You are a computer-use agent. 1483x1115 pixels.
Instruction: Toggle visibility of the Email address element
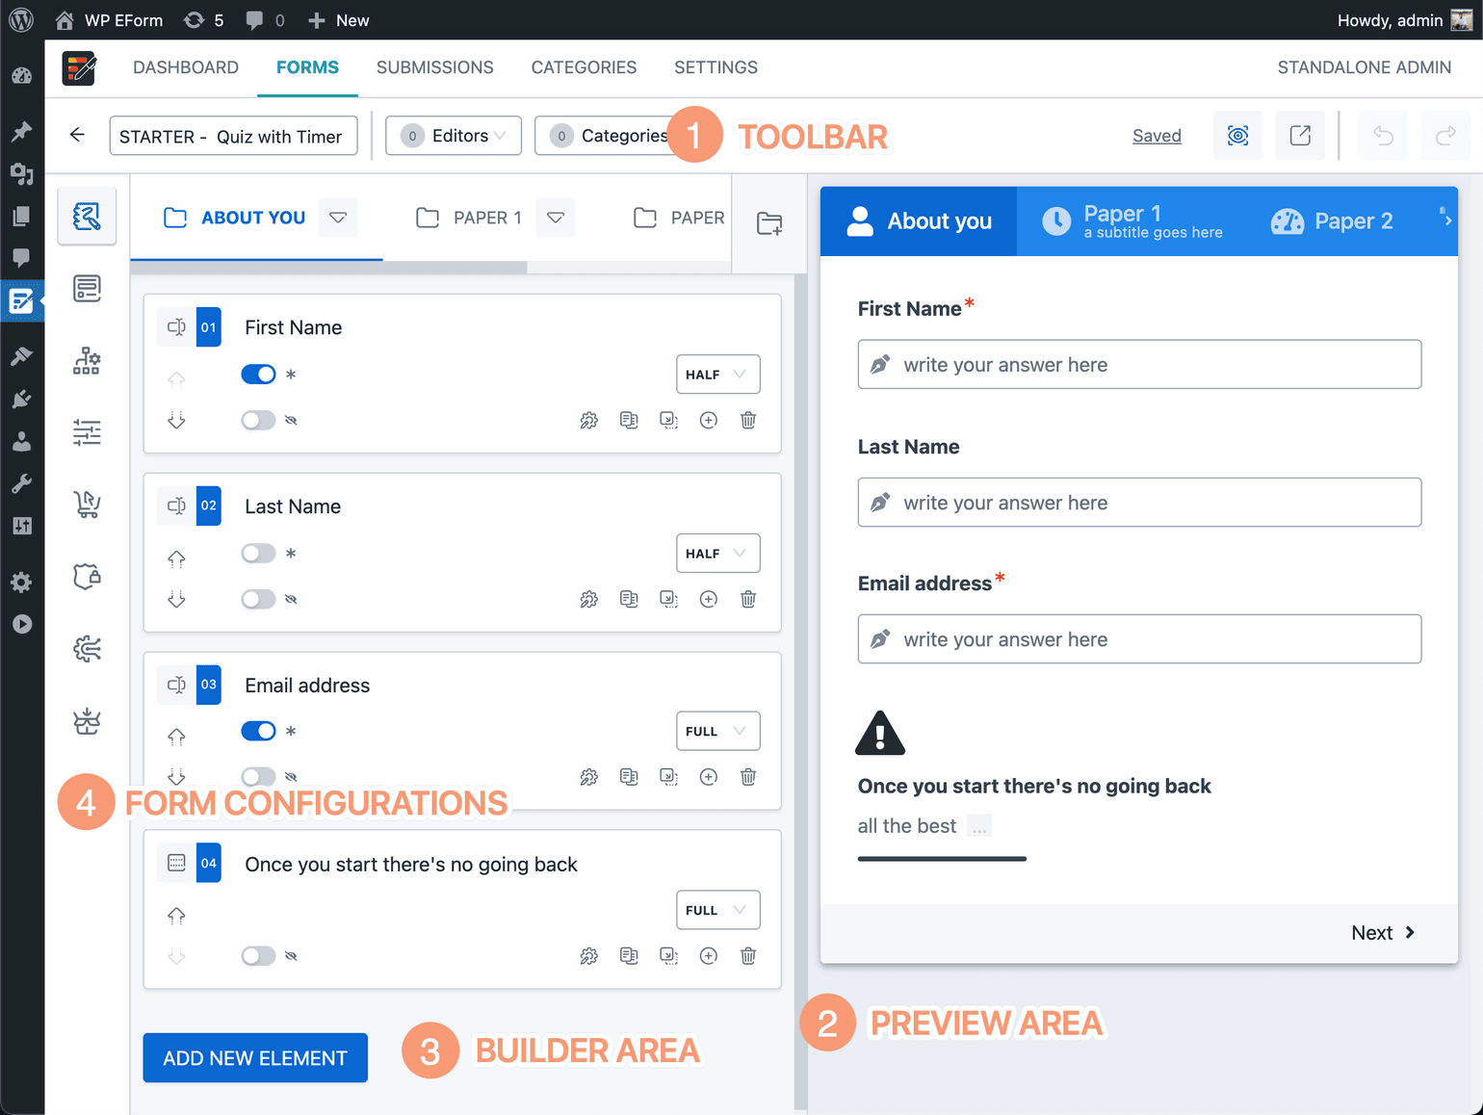tap(258, 777)
